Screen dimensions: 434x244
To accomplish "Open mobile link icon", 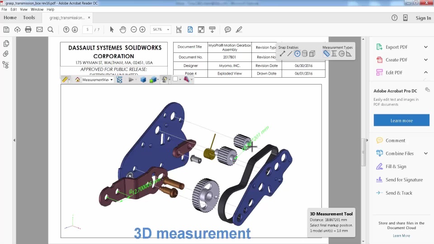I will (405, 18).
